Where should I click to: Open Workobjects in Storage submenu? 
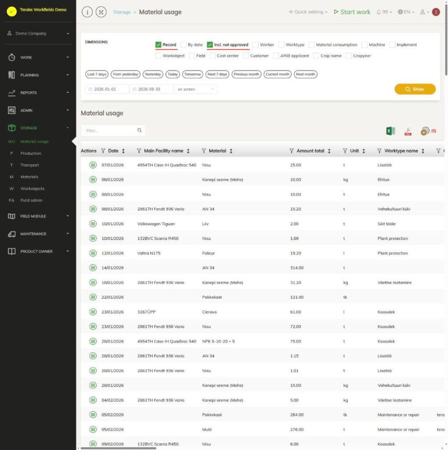[x=32, y=189]
